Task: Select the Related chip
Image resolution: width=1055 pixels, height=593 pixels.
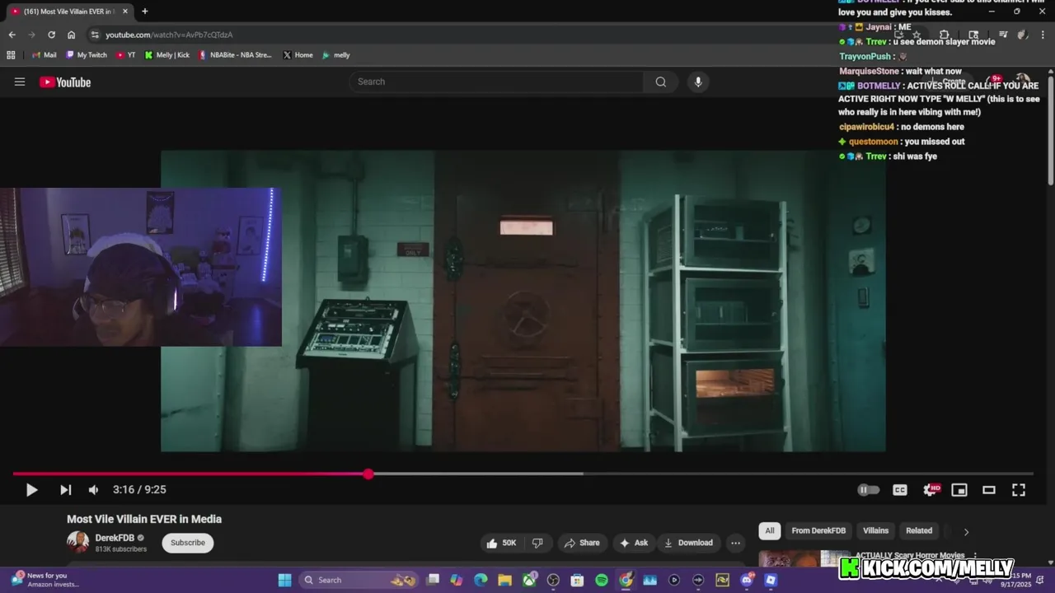Action: [919, 531]
